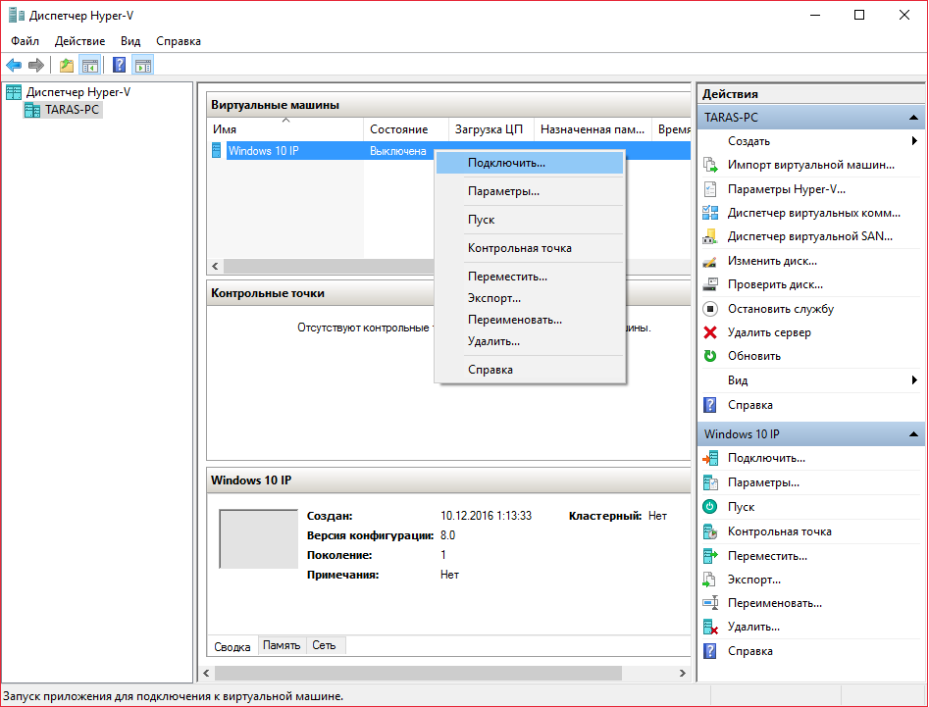Choose Экспорт... in the context menu
This screenshot has height=707, width=929.
(530, 298)
